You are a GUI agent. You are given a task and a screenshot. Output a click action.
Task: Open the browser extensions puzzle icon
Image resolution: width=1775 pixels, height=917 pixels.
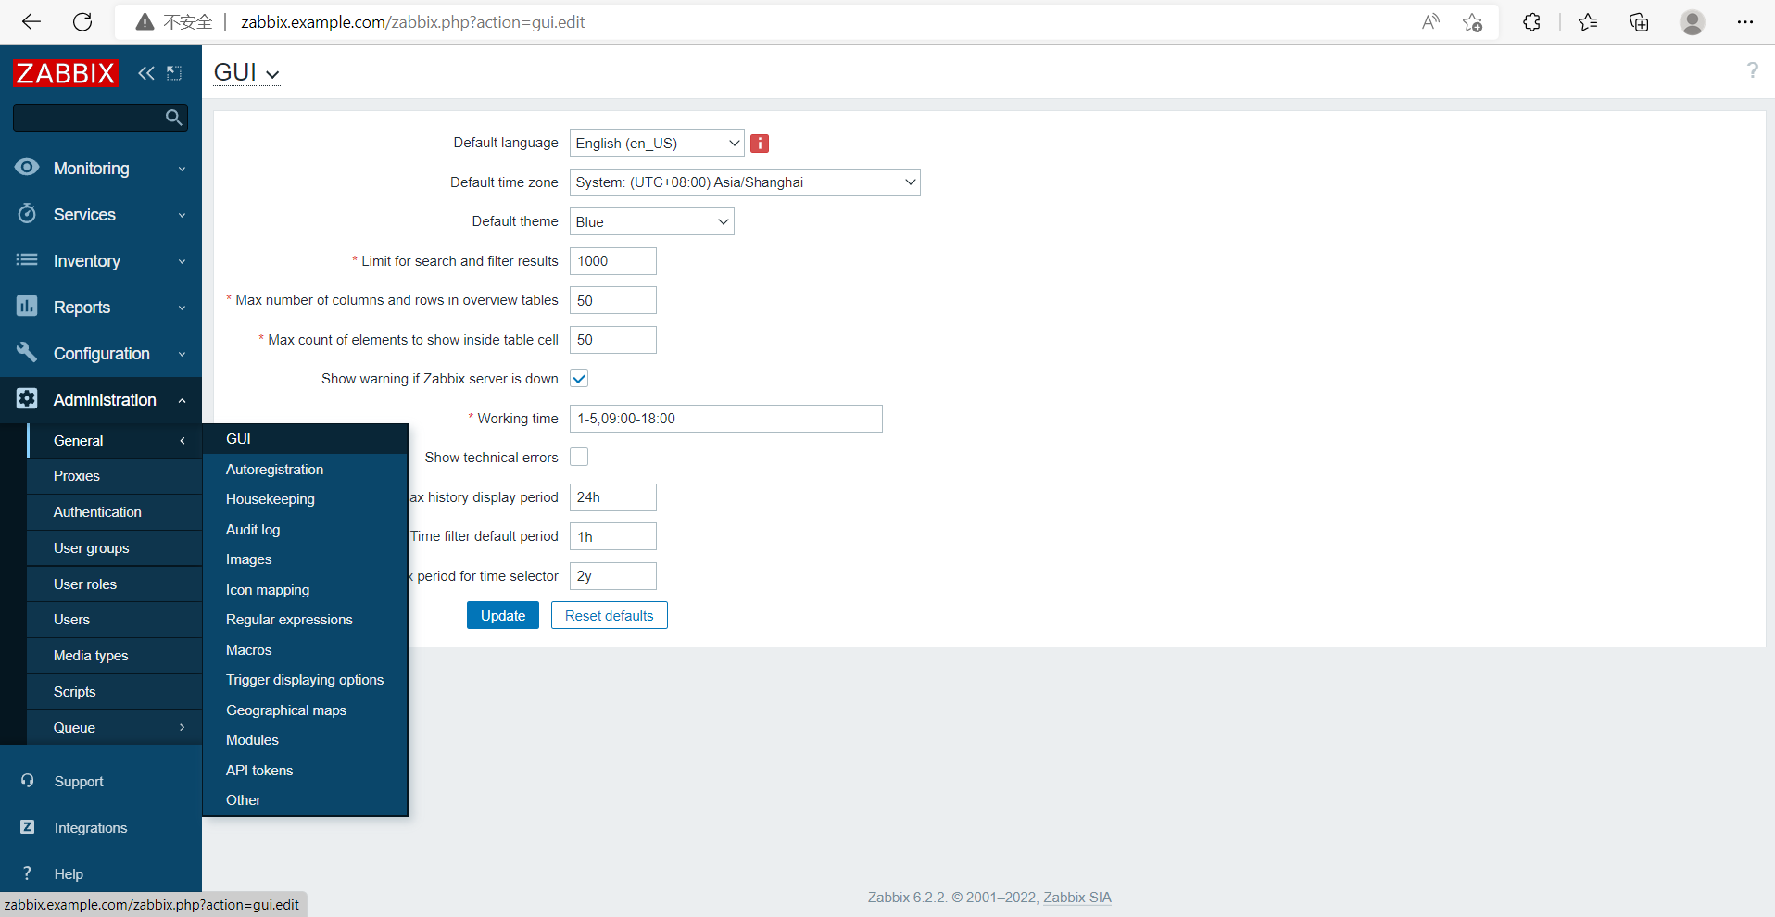(1531, 22)
